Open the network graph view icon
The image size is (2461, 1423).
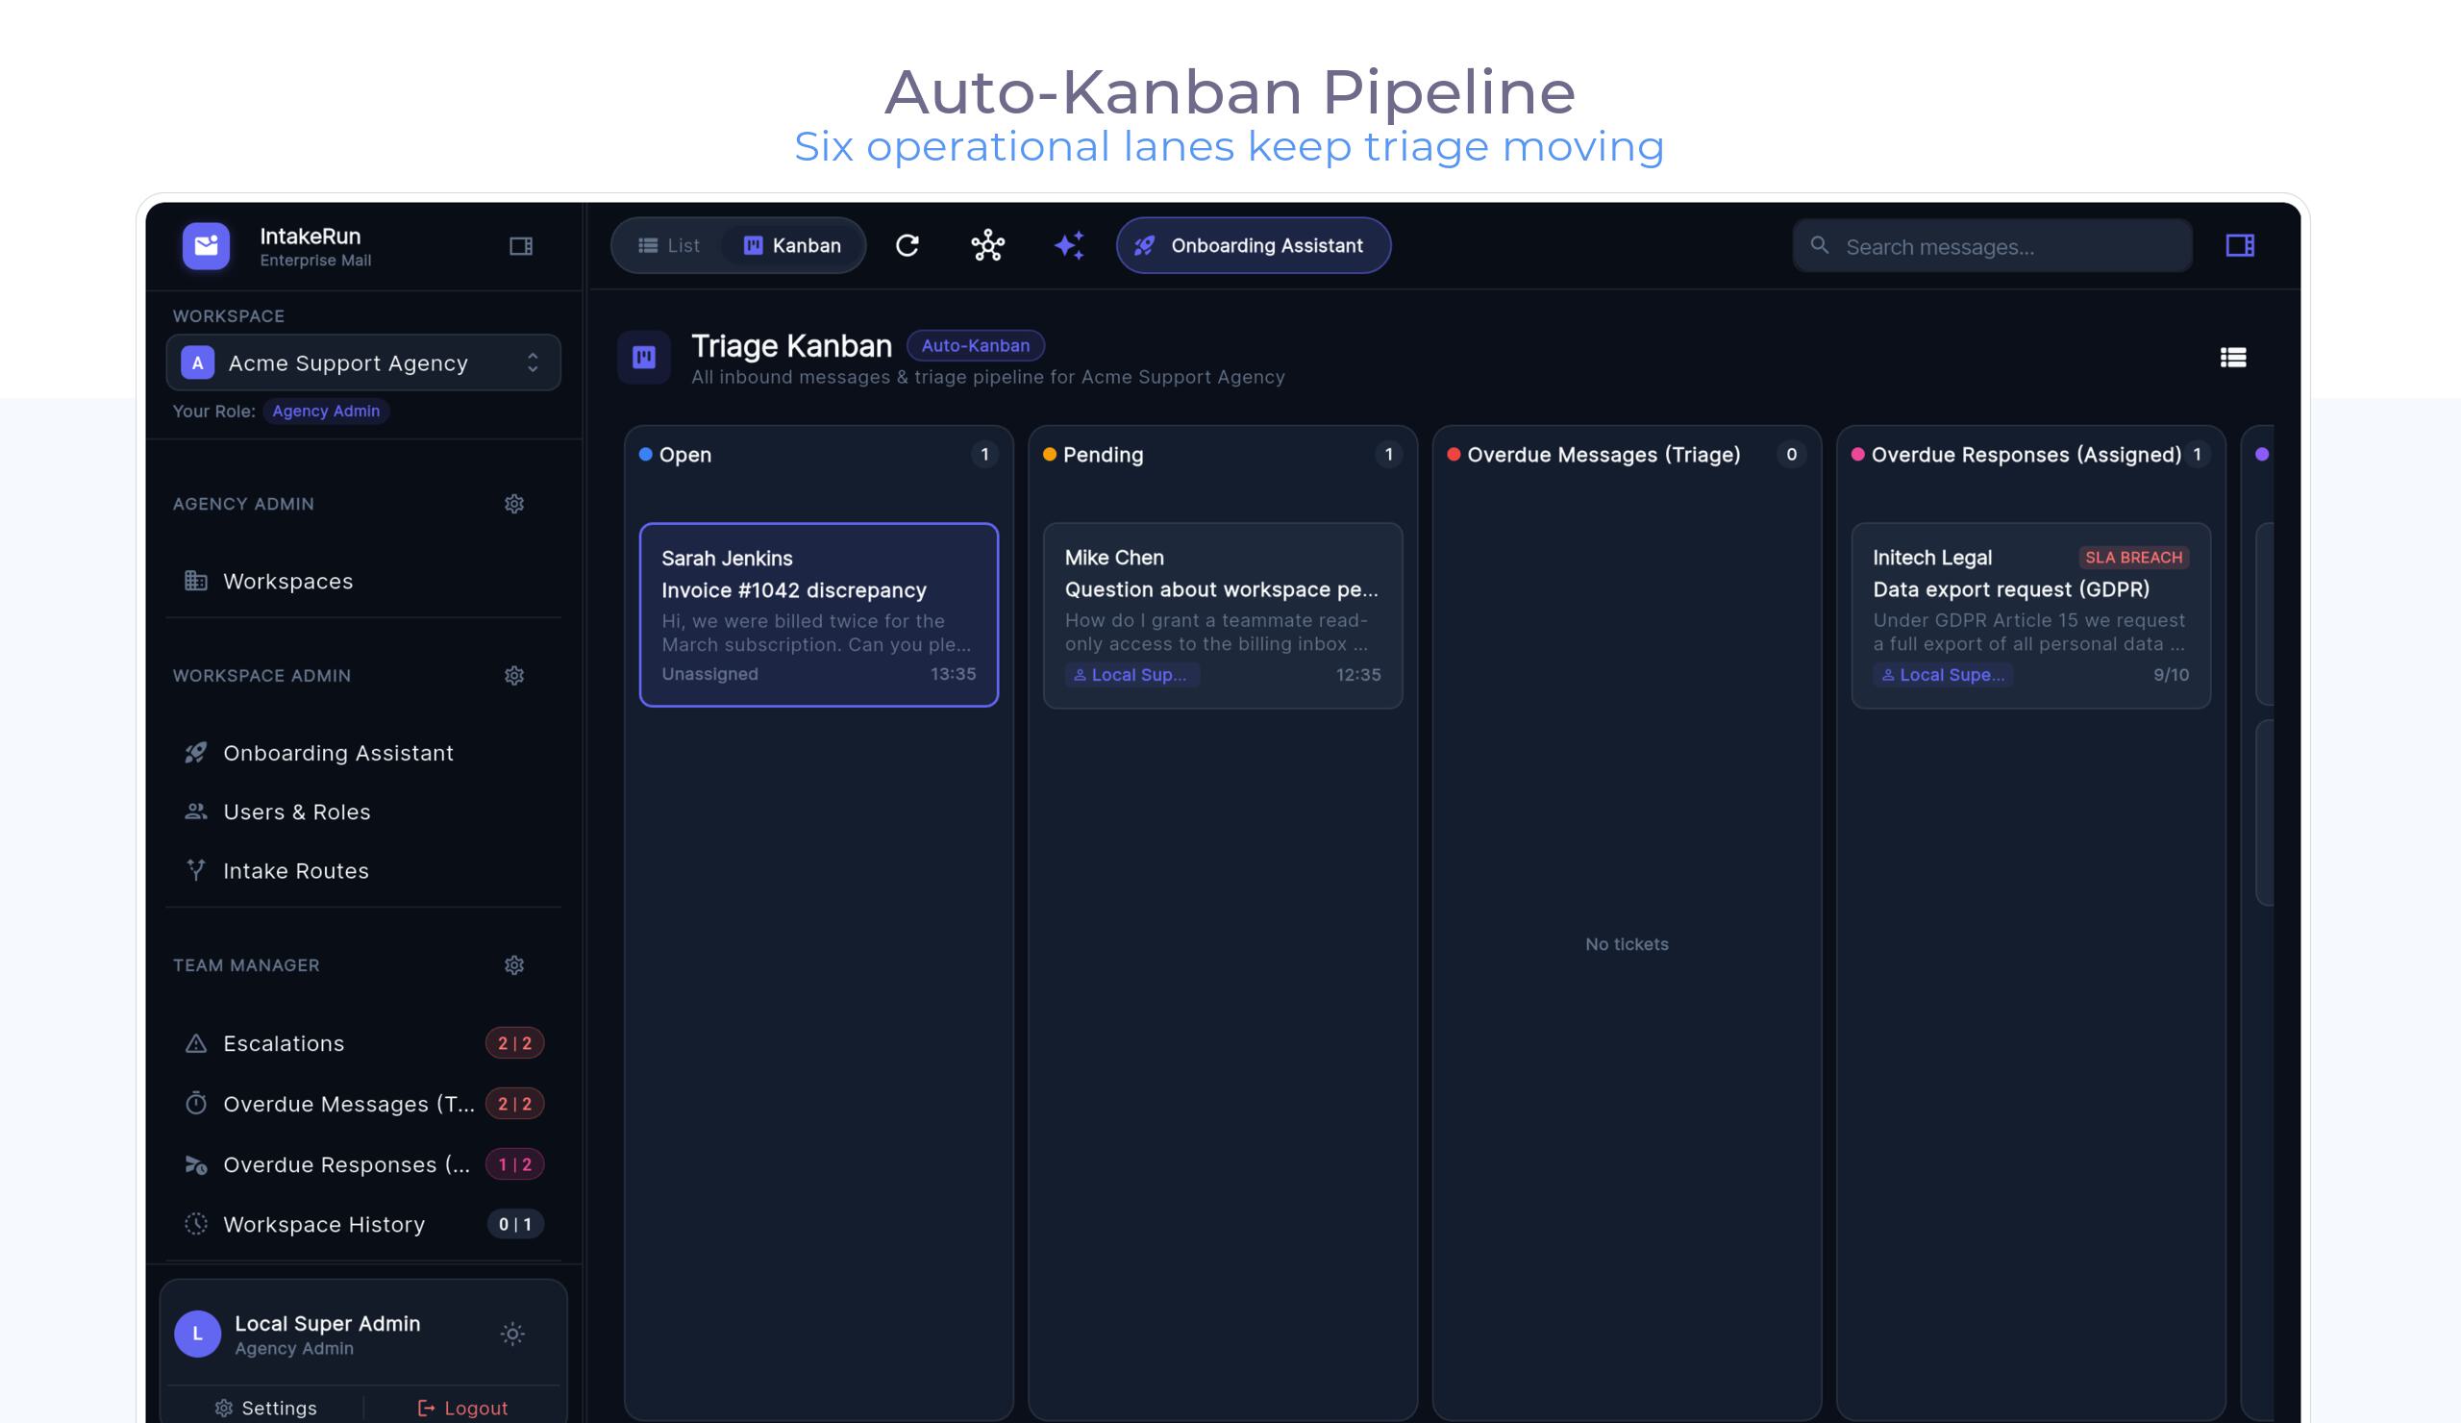987,245
